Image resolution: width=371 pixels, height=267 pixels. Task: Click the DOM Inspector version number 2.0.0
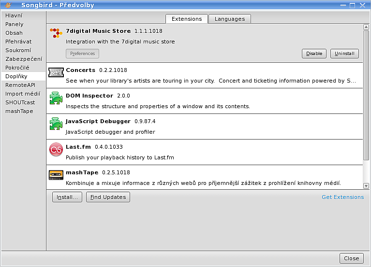pyautogui.click(x=123, y=96)
